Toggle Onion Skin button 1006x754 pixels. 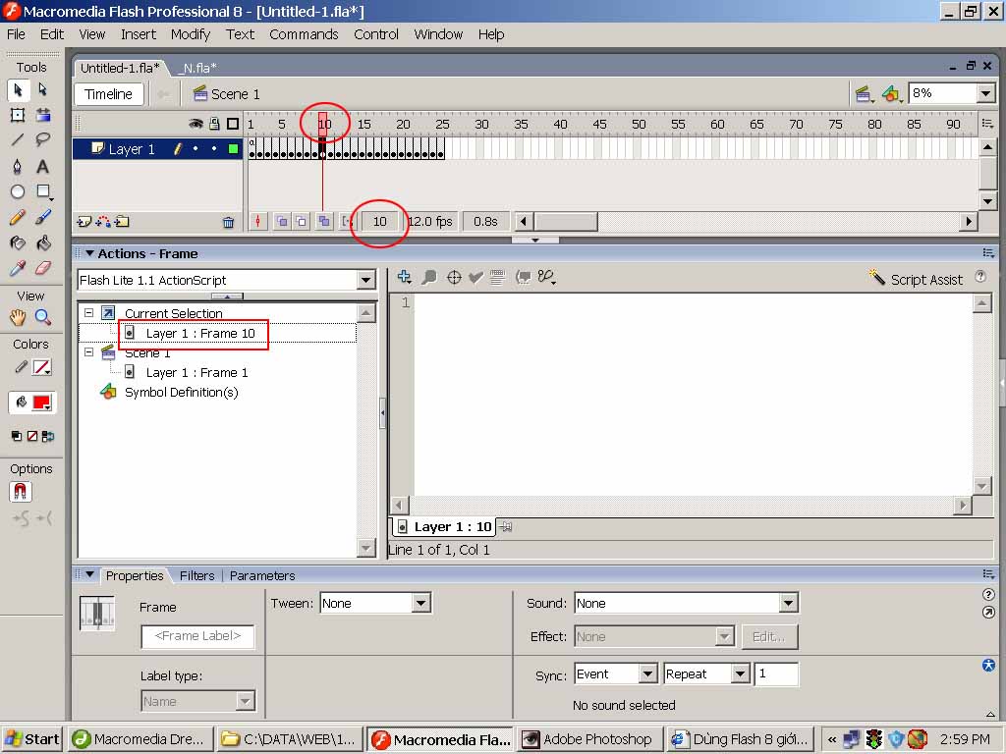pyautogui.click(x=282, y=222)
